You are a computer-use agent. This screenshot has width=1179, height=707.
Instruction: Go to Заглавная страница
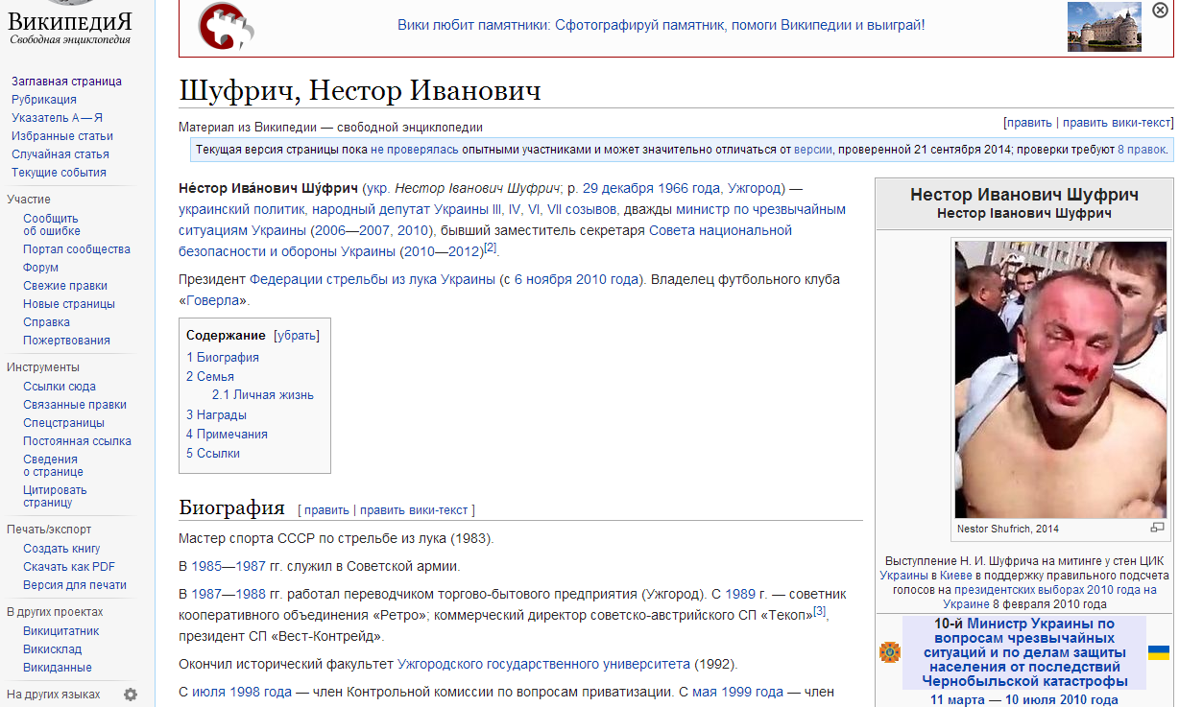(x=66, y=82)
